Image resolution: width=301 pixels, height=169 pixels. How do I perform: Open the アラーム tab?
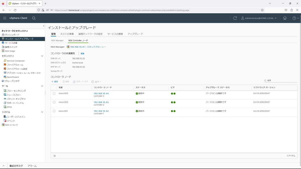point(32,166)
